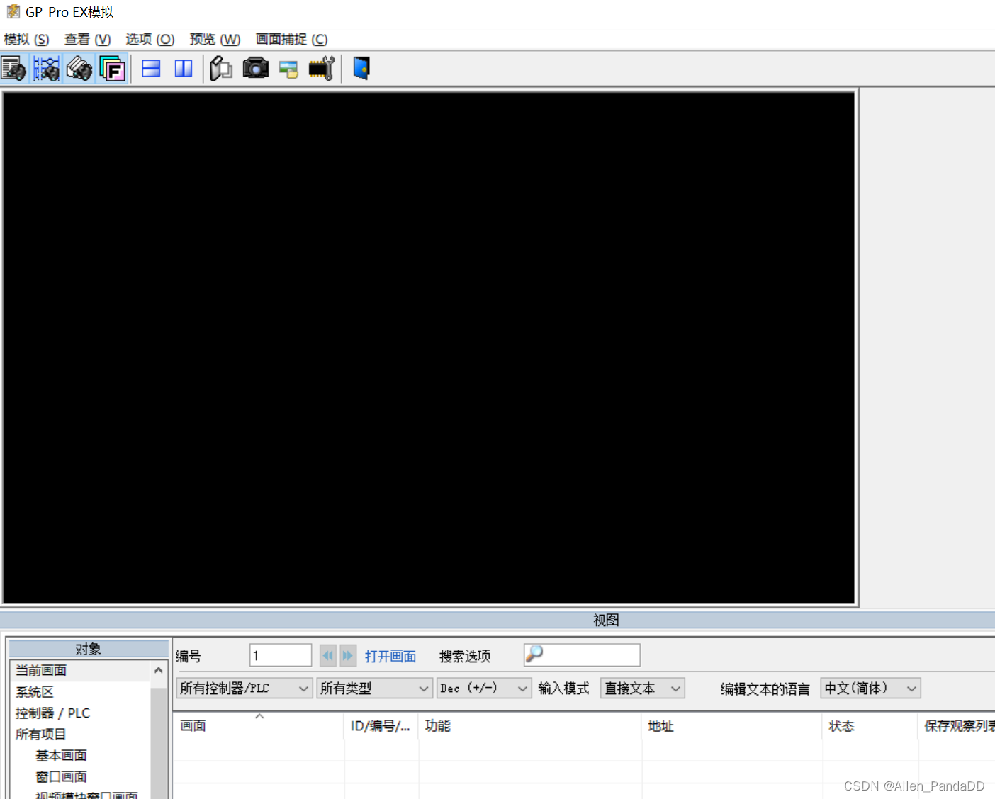Click the tag and copy pages icon
Image resolution: width=995 pixels, height=799 pixels.
(x=221, y=69)
